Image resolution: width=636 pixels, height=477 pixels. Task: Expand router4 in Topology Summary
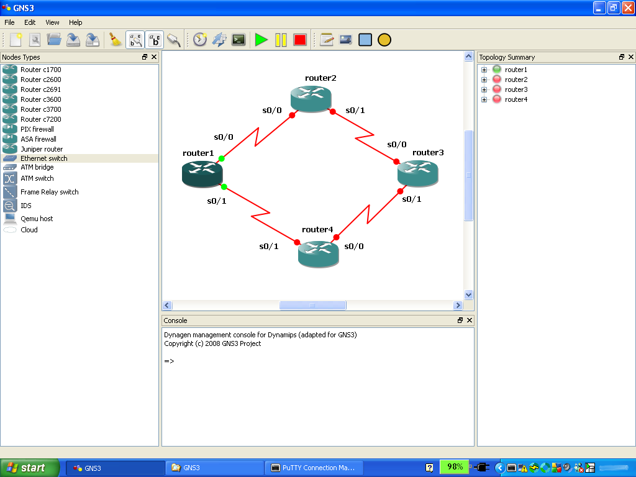(x=484, y=99)
